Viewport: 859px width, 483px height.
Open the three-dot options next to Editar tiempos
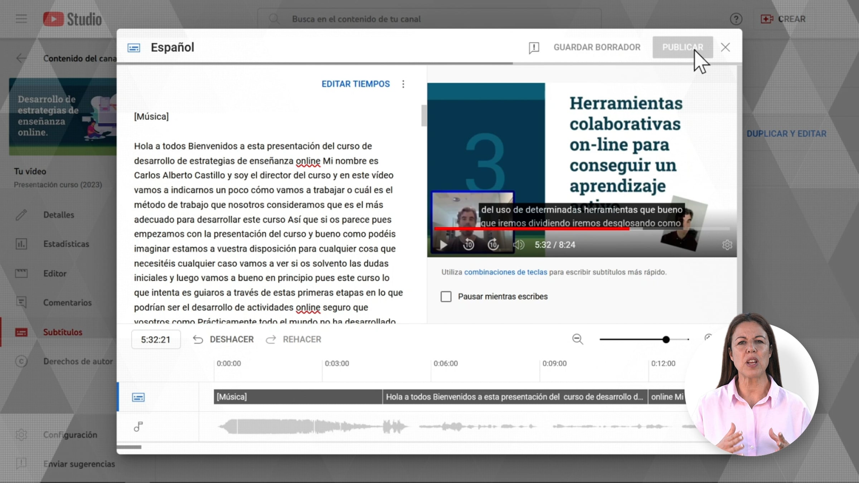pos(403,84)
